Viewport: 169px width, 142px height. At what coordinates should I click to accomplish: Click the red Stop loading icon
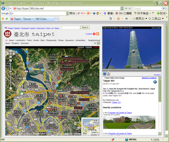130,8
